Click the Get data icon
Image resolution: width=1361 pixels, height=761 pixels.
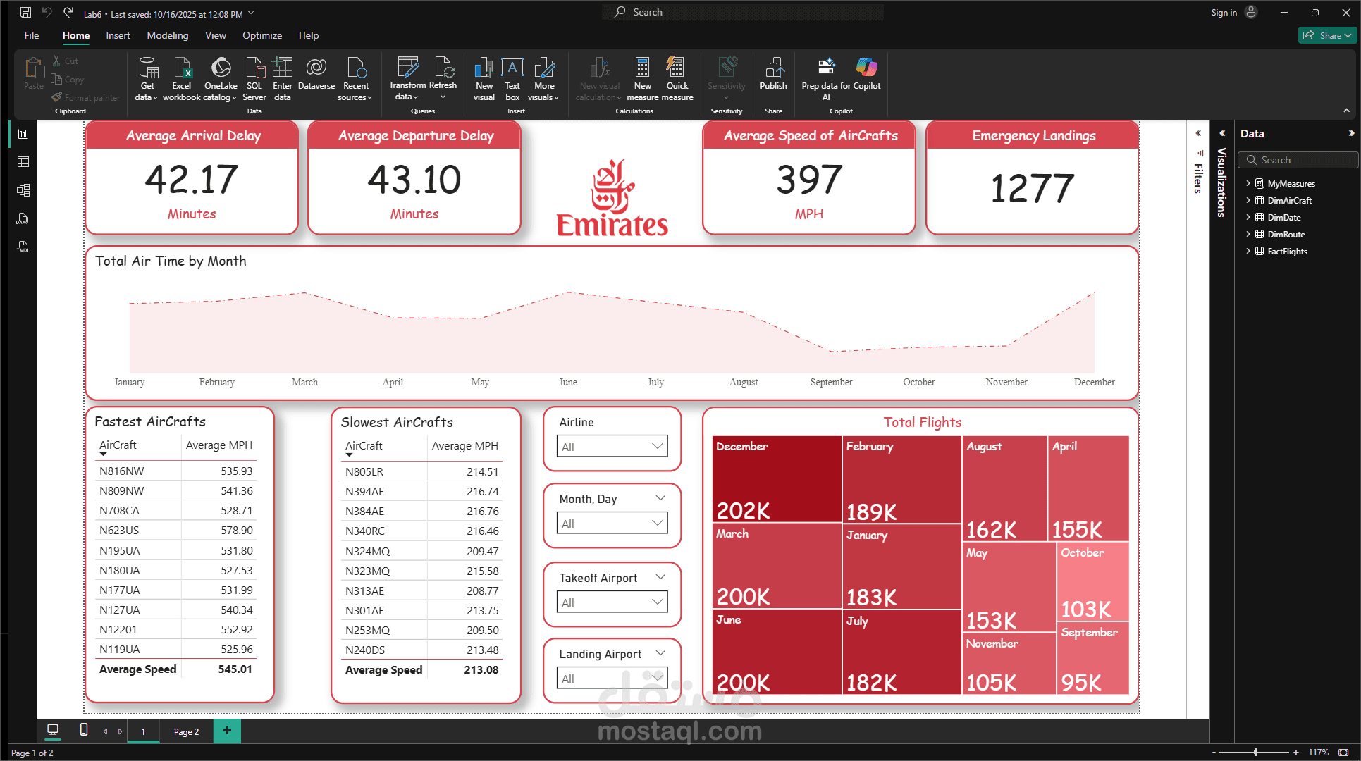coord(147,68)
